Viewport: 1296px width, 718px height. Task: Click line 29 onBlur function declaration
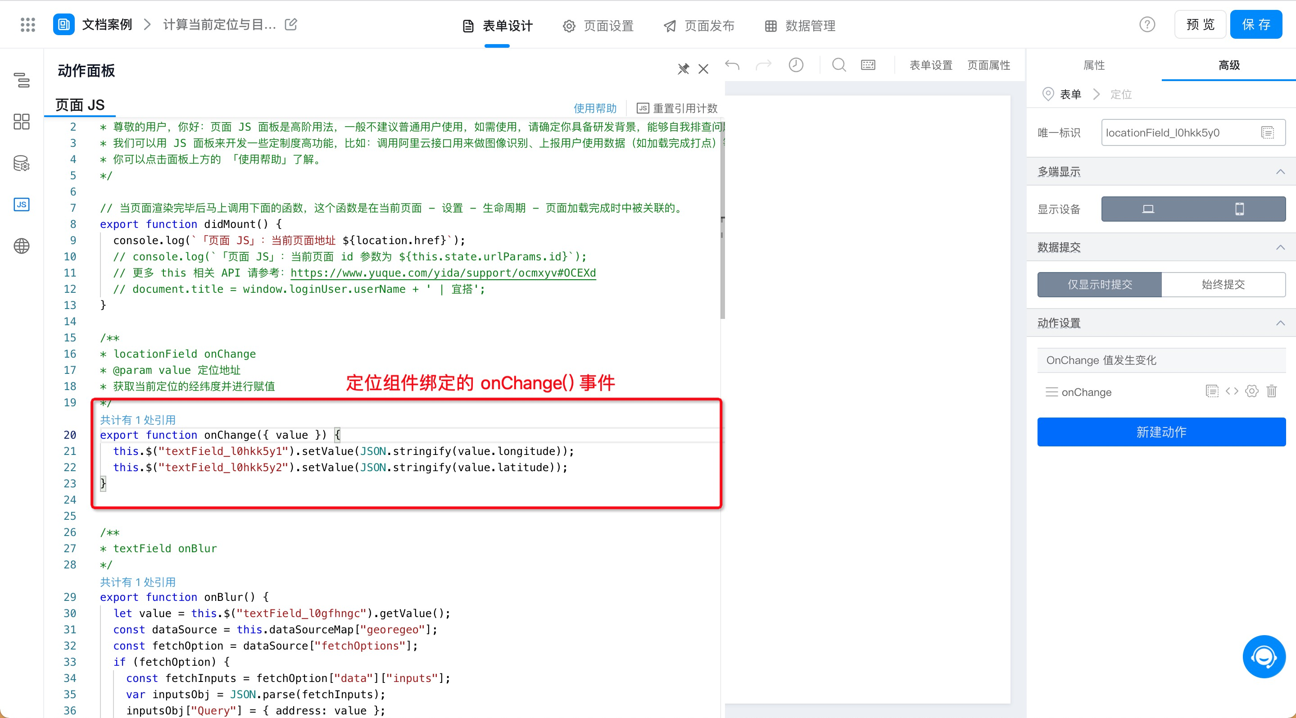coord(184,597)
